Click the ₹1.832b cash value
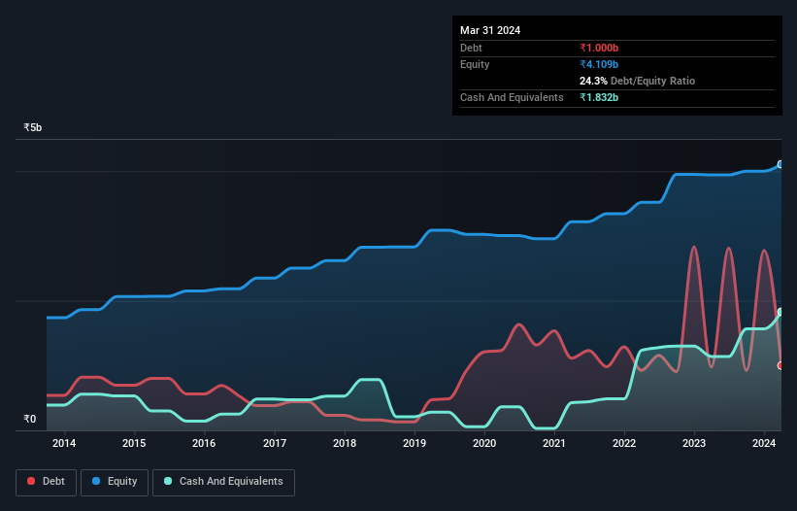Screen dimensions: 797x511 [x=599, y=97]
